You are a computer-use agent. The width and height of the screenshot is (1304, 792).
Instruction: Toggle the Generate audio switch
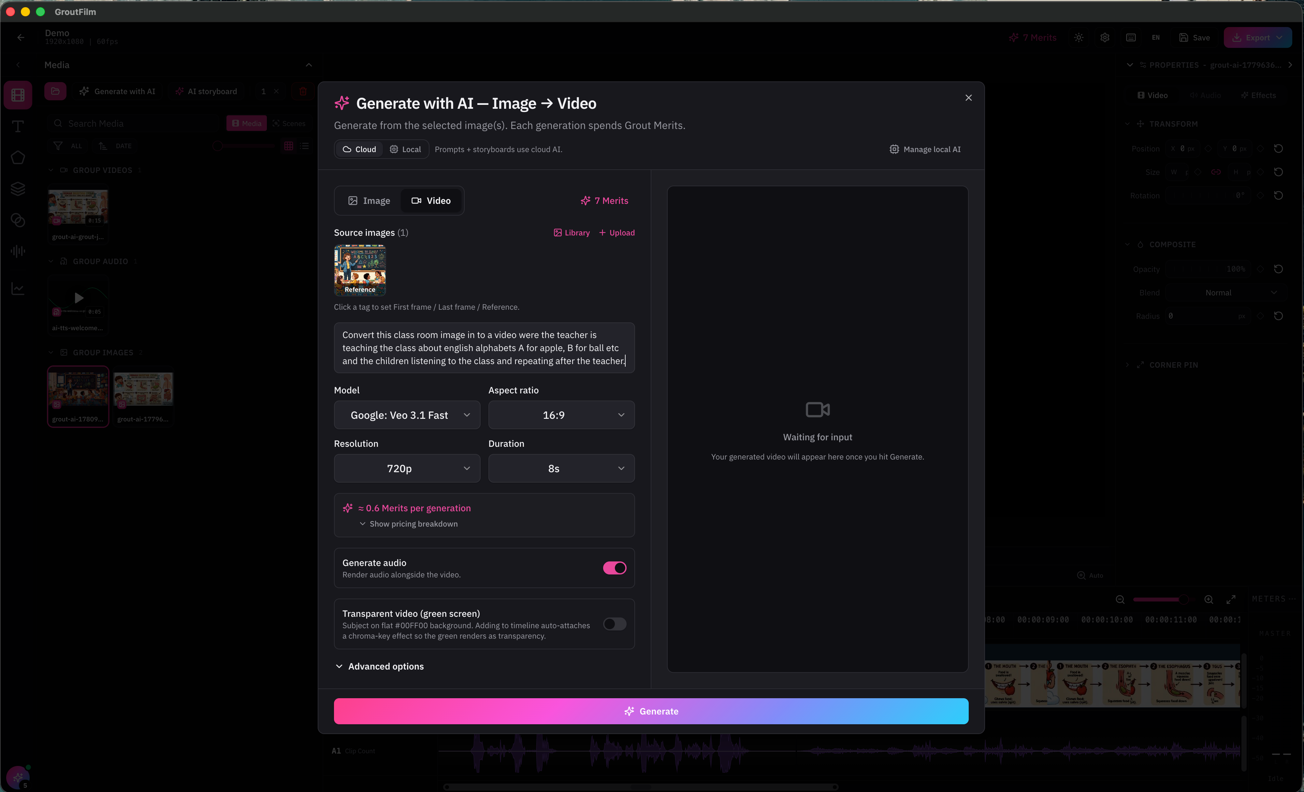[615, 568]
